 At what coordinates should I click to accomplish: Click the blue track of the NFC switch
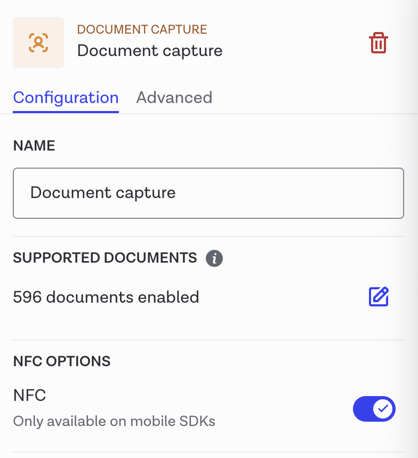click(363, 409)
